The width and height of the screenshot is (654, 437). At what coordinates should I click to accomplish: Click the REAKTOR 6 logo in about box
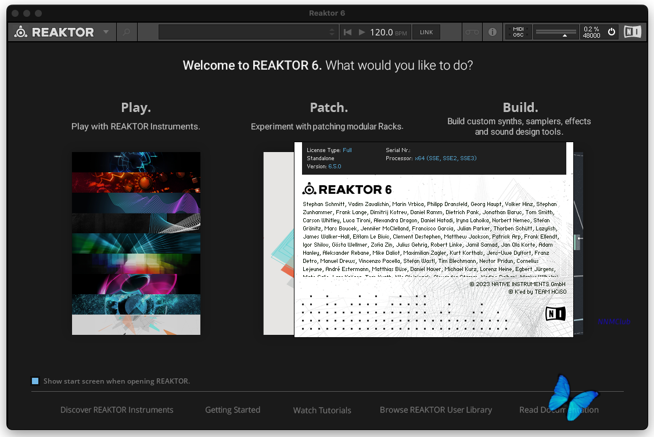pyautogui.click(x=347, y=189)
